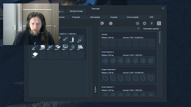Click middle ore slot of Oxygen Generator 1

[128, 78]
